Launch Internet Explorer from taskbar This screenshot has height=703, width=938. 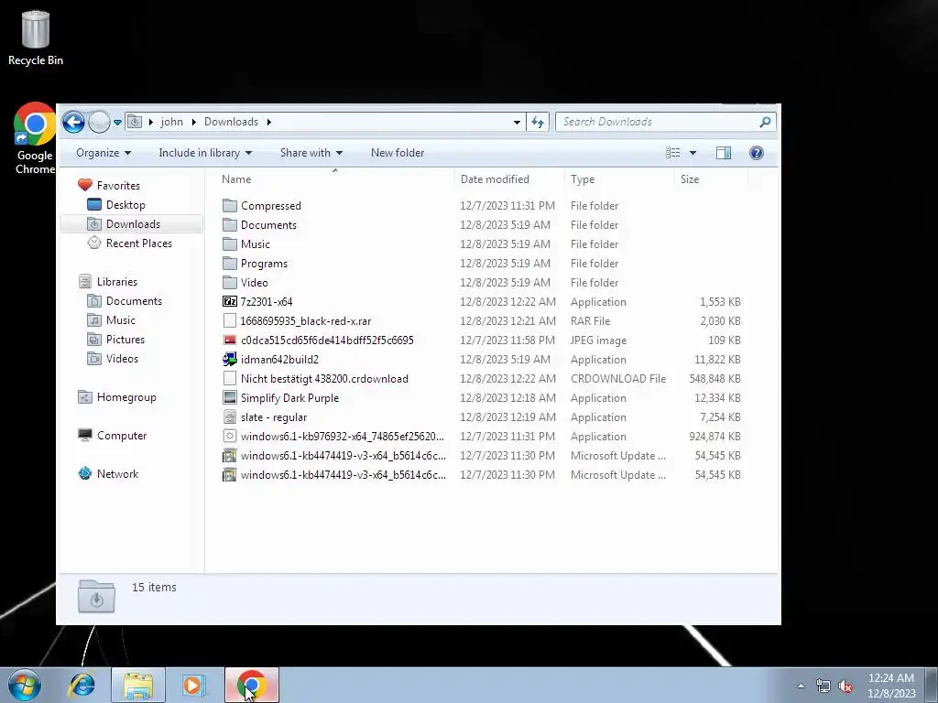pos(82,685)
